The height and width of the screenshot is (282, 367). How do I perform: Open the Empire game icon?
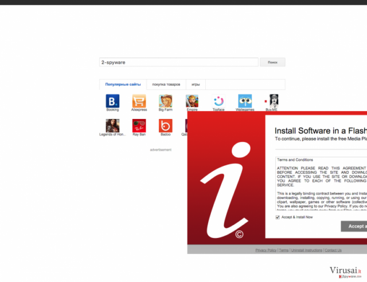[x=192, y=101]
